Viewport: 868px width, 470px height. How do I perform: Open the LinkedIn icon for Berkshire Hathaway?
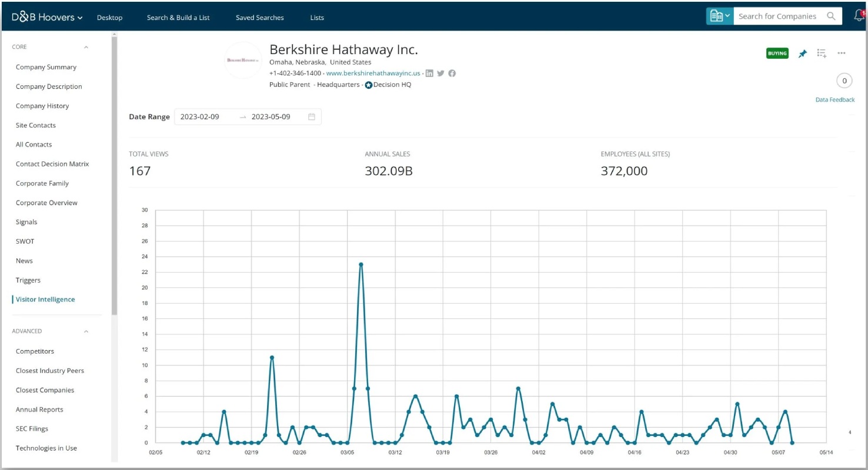click(430, 73)
